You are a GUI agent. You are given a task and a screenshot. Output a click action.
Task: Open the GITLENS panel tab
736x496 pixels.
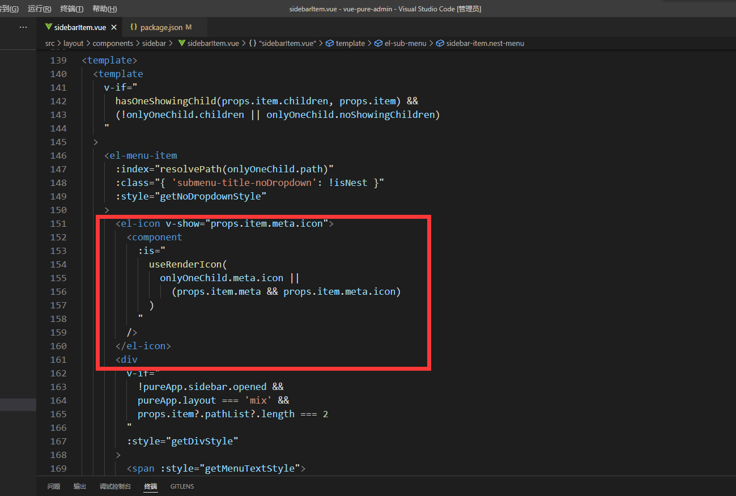click(x=182, y=486)
